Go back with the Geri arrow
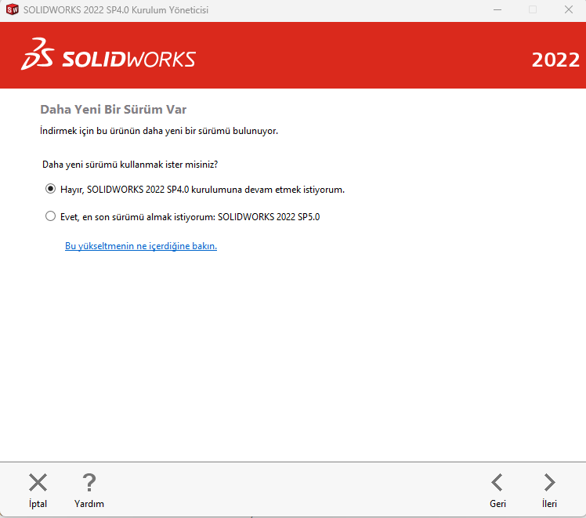This screenshot has width=586, height=518. pyautogui.click(x=497, y=483)
